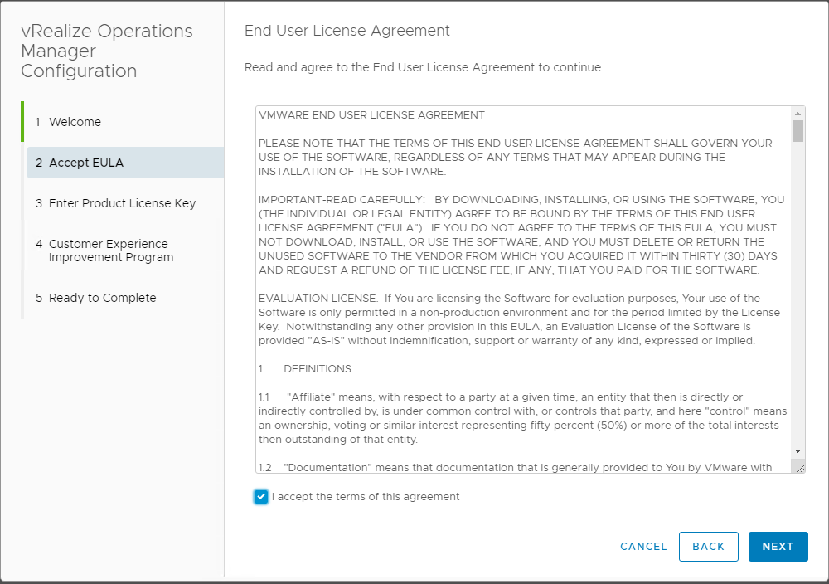This screenshot has height=584, width=829.
Task: Click the EULA text box resize handle
Action: point(800,468)
